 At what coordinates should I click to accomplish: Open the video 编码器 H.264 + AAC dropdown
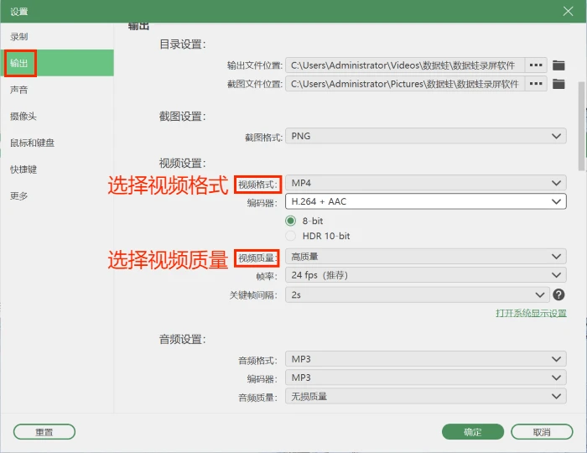click(426, 201)
